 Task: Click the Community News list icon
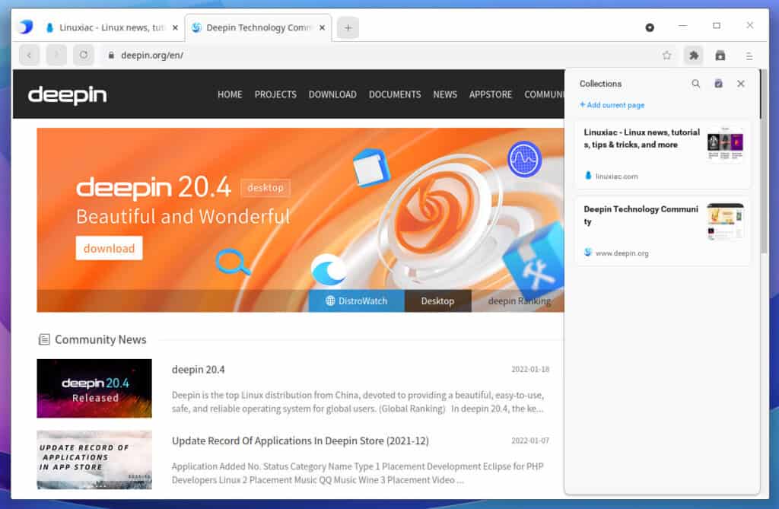[44, 339]
